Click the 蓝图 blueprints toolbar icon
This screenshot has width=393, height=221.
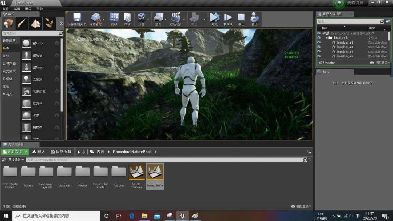tap(158, 17)
